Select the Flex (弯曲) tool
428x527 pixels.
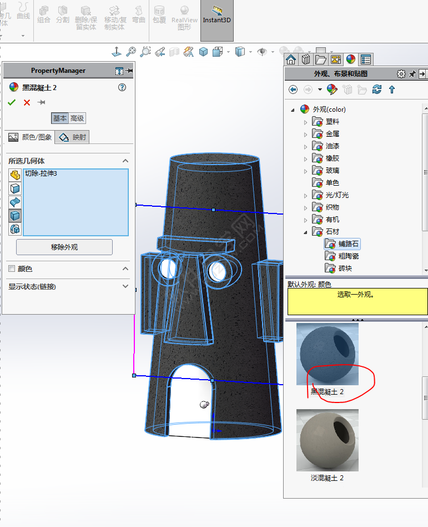(138, 14)
